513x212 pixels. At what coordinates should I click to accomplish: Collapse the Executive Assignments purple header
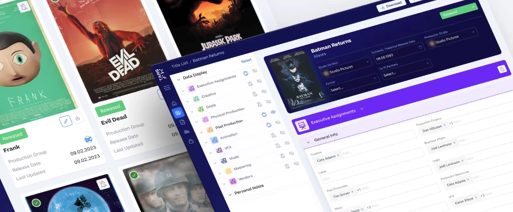362,109
